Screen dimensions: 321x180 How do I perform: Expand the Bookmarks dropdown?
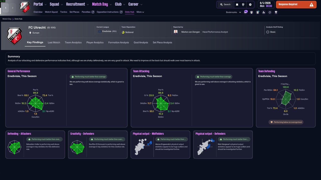(233, 12)
